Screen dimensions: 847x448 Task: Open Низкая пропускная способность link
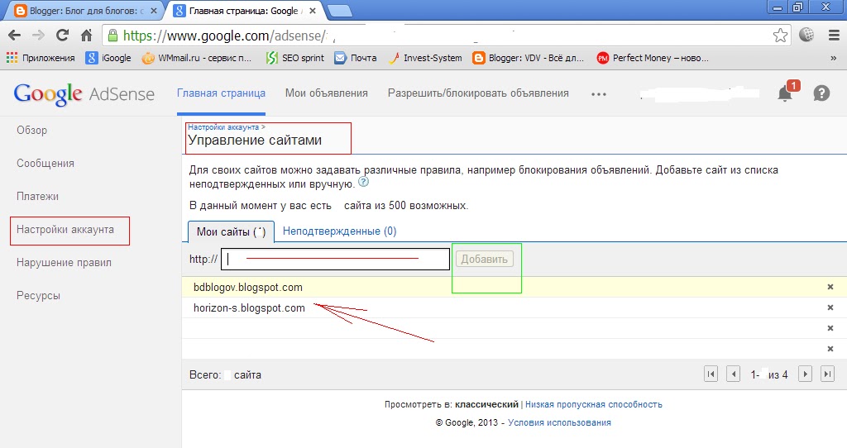pyautogui.click(x=594, y=404)
